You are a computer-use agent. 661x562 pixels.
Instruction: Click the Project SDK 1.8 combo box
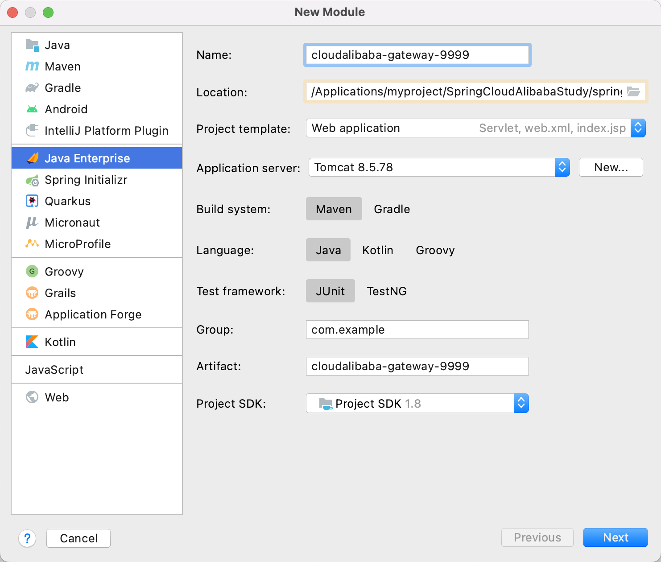[417, 404]
